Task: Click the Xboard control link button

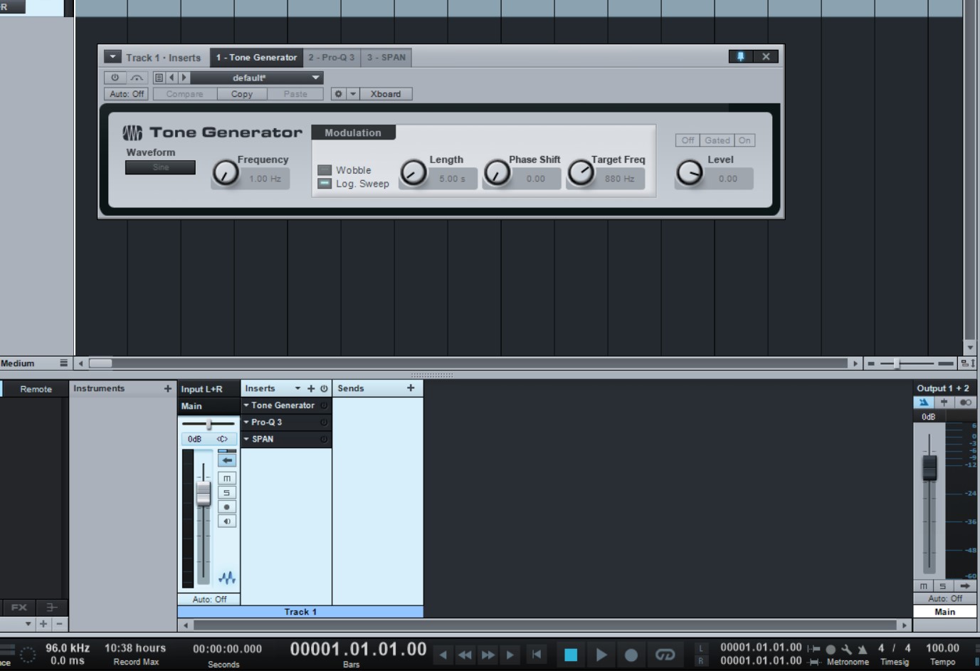Action: pos(386,94)
